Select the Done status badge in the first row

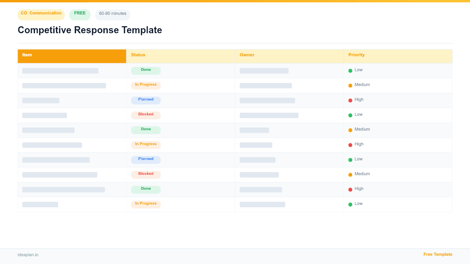pyautogui.click(x=146, y=70)
